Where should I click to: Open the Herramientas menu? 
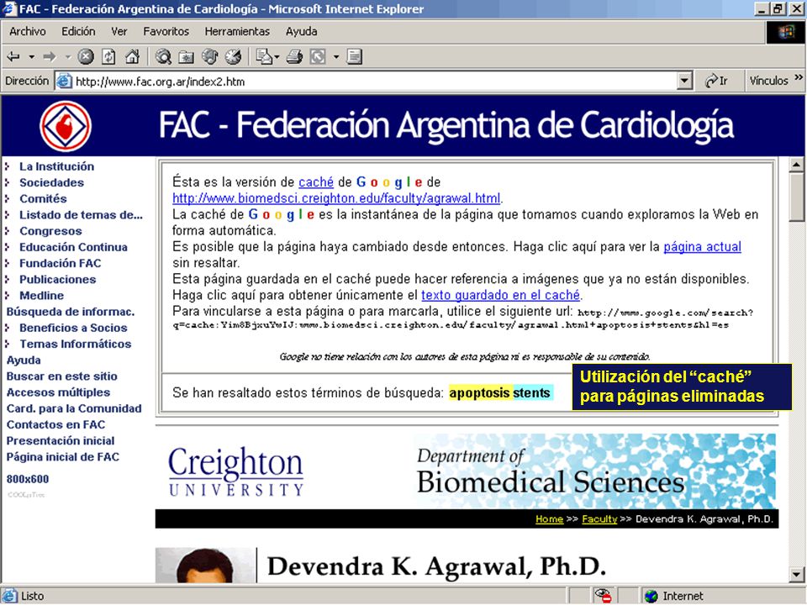(x=237, y=31)
